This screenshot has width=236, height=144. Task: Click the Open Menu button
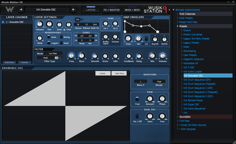pos(119,73)
